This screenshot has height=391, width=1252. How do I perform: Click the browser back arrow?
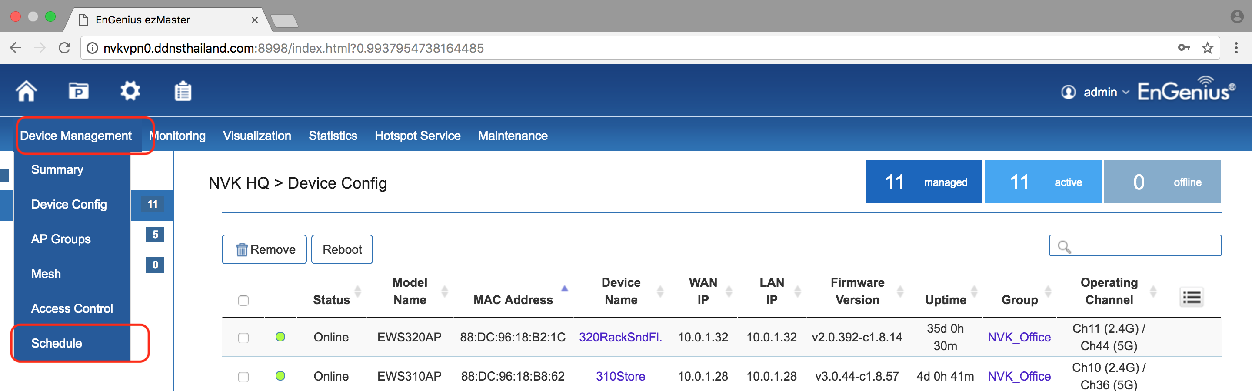click(16, 48)
